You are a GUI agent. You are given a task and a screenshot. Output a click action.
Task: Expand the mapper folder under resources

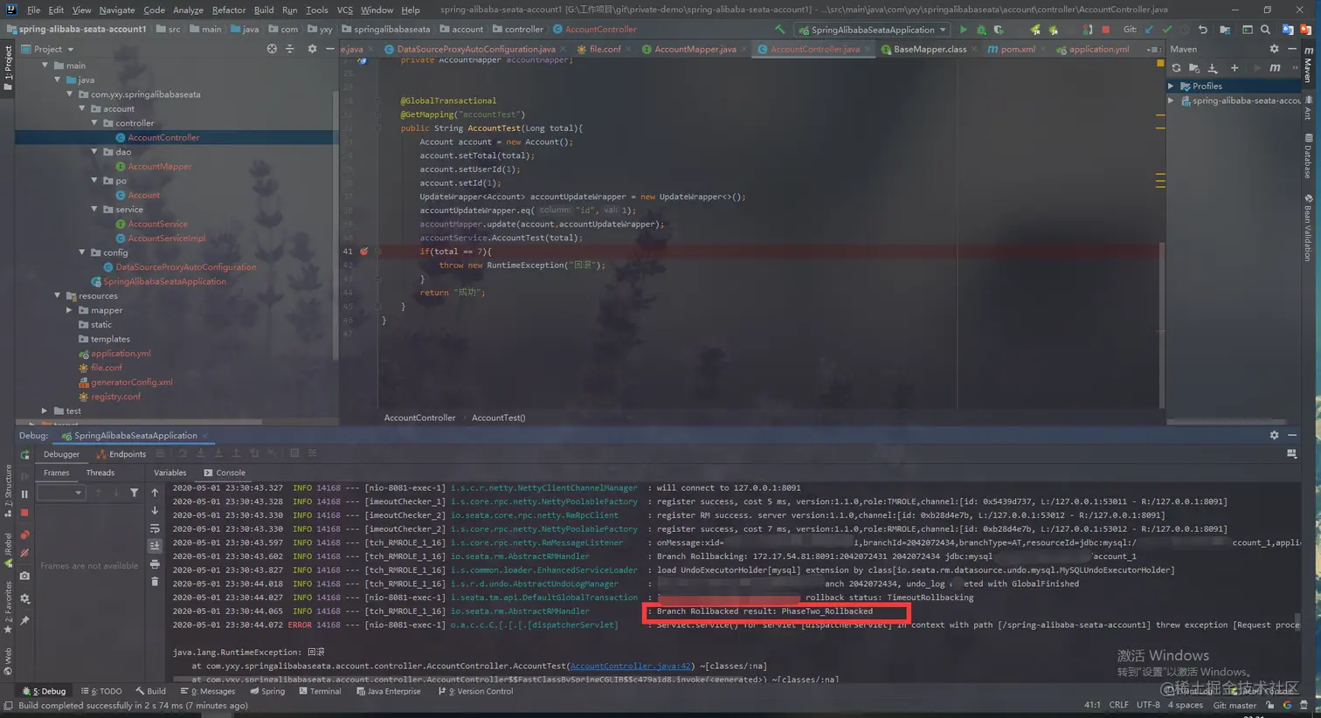pos(70,310)
